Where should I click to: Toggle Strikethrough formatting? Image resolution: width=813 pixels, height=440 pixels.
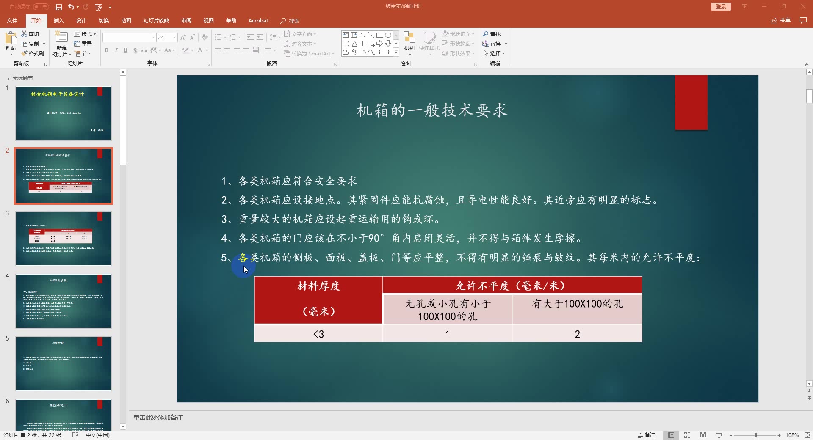tap(144, 50)
